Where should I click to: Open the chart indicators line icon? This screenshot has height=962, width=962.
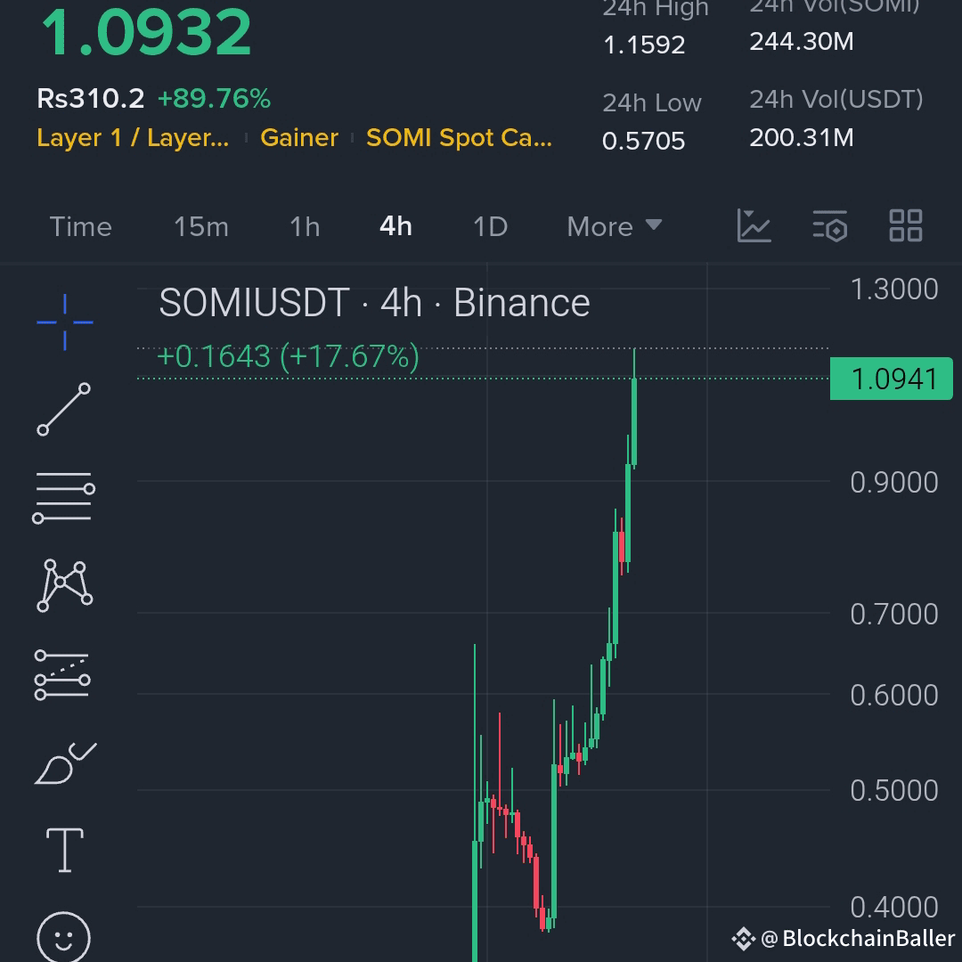[754, 225]
